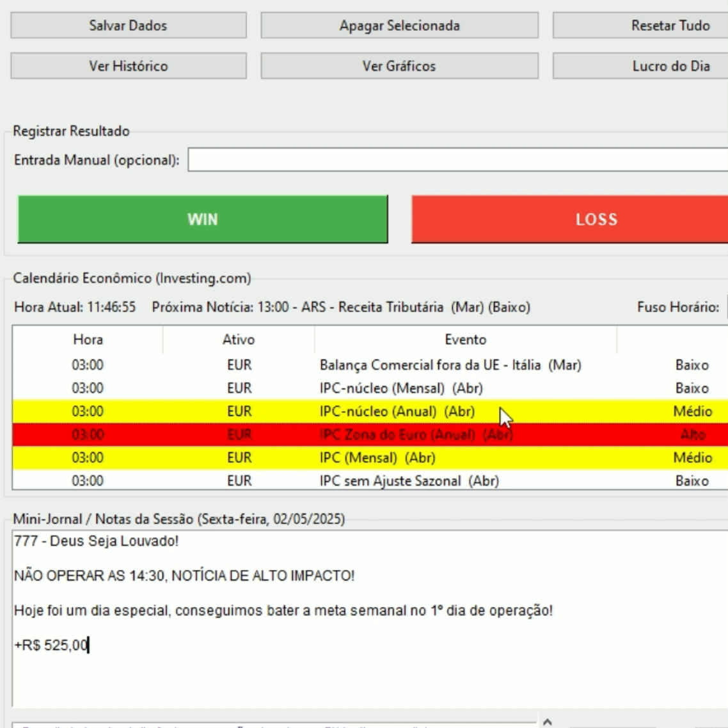Focus the Entrada Manual input field
728x728 pixels.
[458, 160]
